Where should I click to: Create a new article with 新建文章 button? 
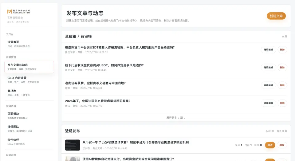tap(276, 16)
